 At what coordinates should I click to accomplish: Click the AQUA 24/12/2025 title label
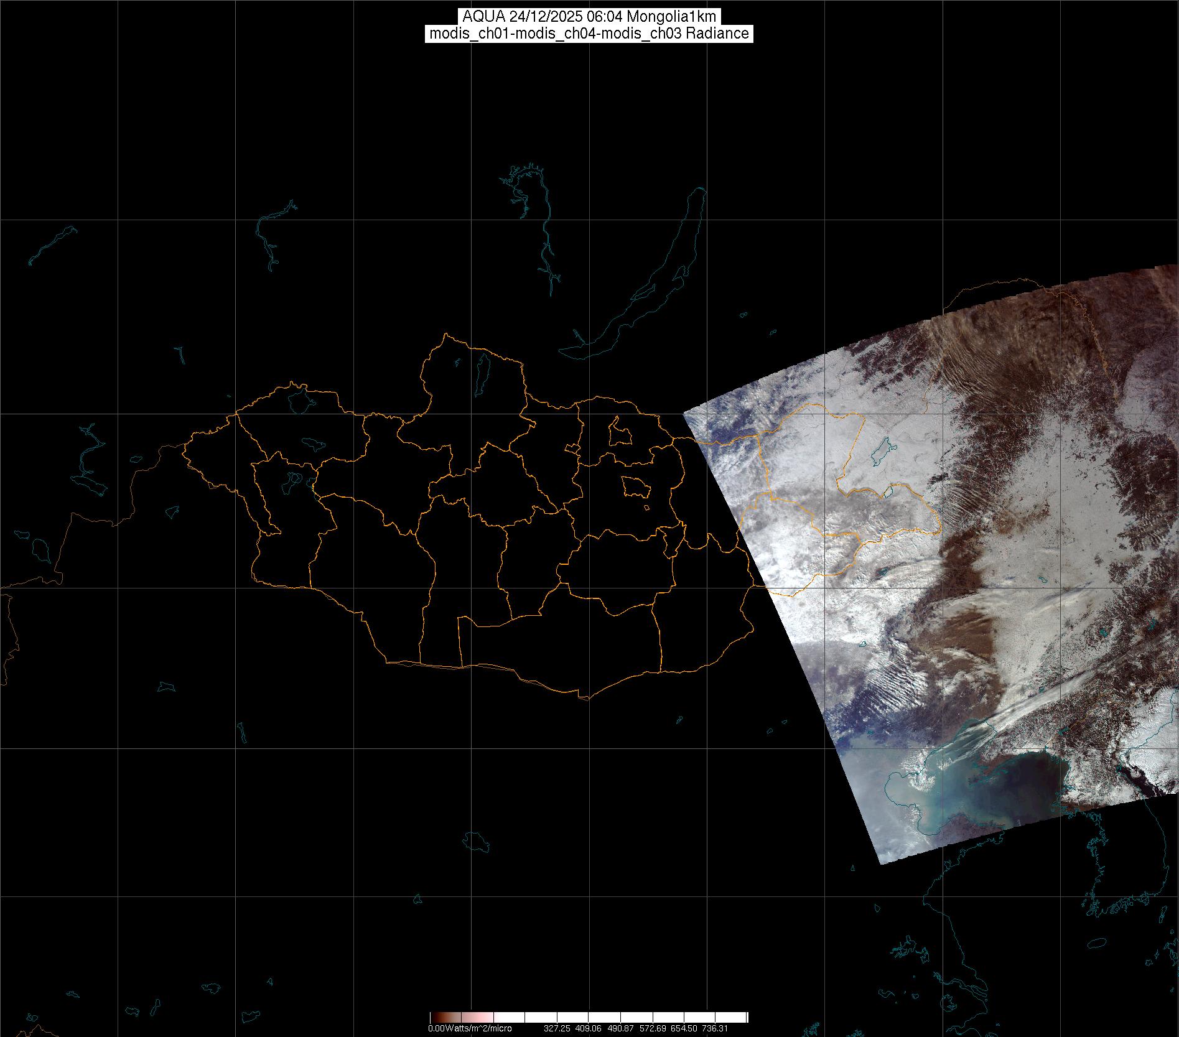tap(589, 16)
